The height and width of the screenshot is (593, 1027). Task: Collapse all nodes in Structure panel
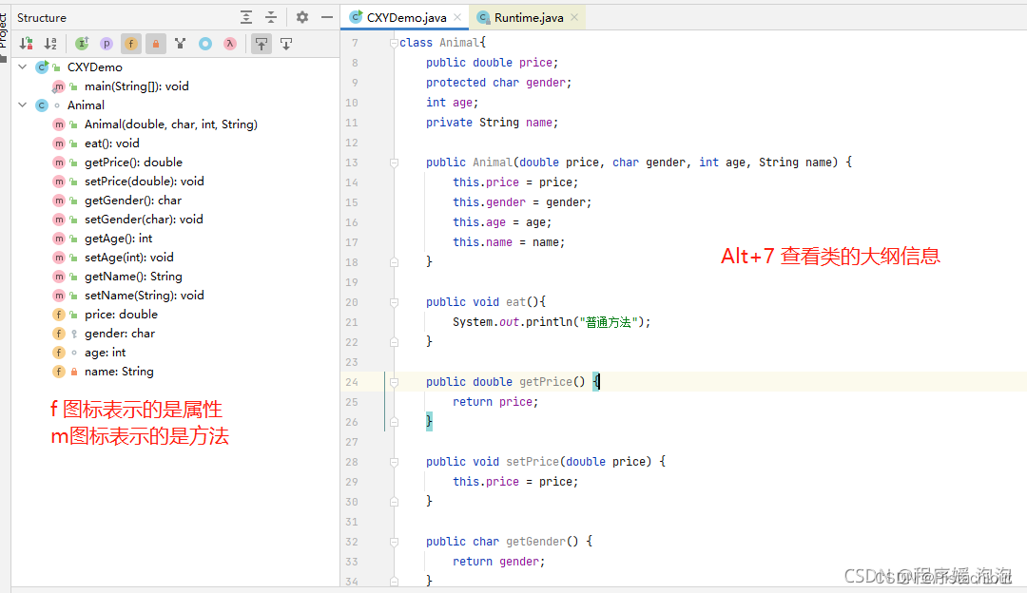(271, 18)
